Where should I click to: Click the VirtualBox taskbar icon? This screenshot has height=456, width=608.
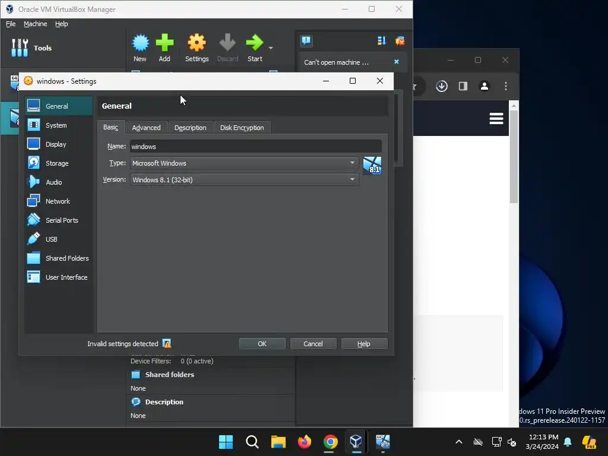click(356, 442)
